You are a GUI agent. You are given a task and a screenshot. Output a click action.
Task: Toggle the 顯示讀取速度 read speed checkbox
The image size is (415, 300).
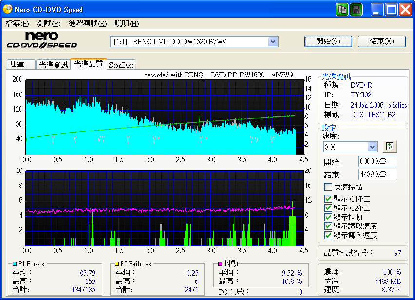[x=328, y=226]
